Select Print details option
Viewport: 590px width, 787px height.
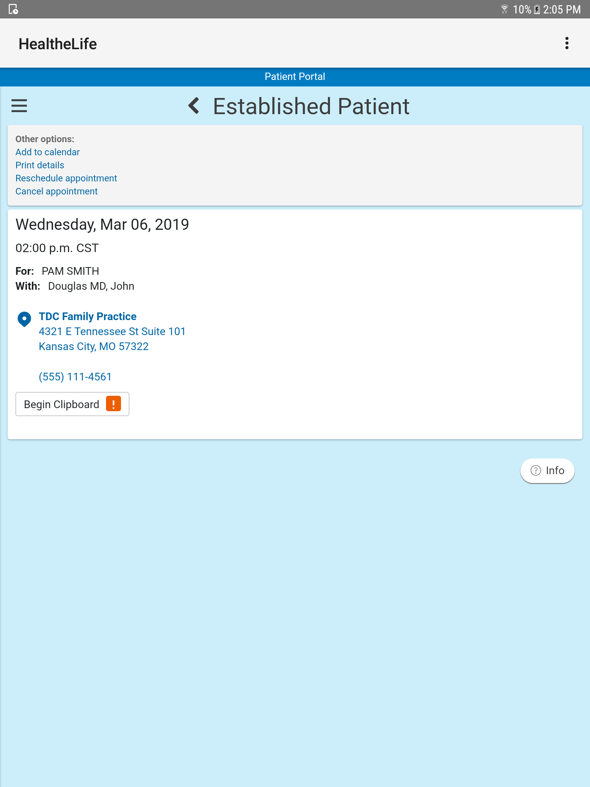[40, 165]
